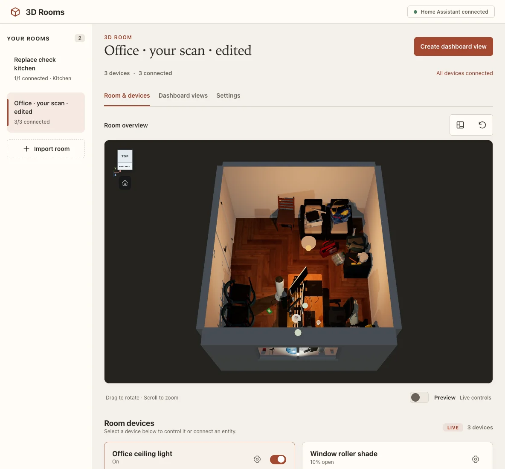
Task: Reset the camera with the rotate icon
Action: 482,125
